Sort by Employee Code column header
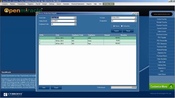Viewport: 175px width, 98px height. coord(79,35)
